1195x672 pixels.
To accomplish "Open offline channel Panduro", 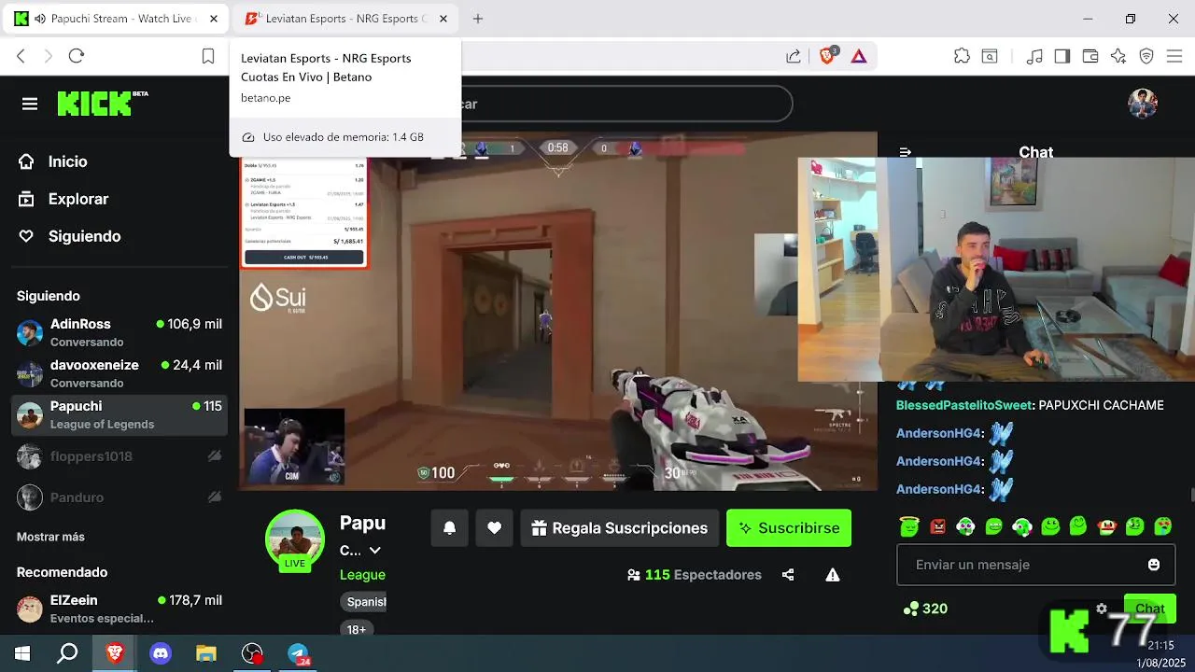I will [x=119, y=497].
